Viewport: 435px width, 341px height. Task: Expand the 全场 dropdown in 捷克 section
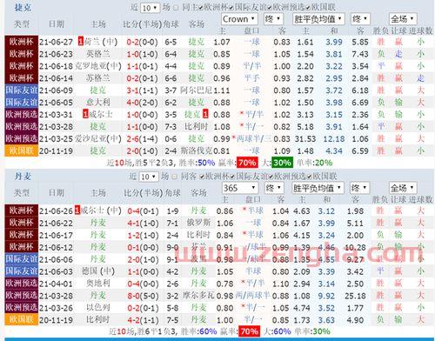coord(403,19)
